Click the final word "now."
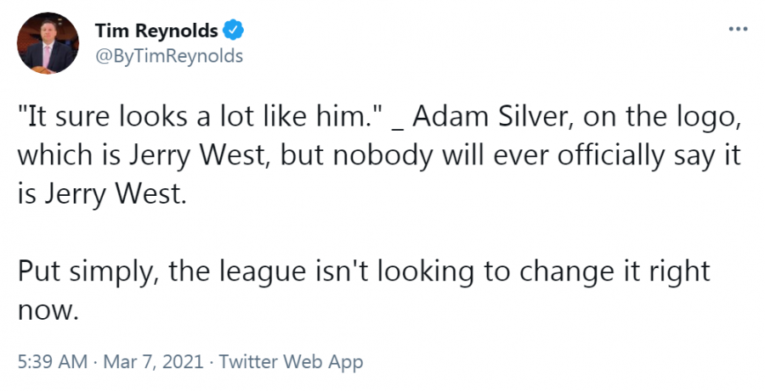The height and width of the screenshot is (391, 765). coord(48,311)
